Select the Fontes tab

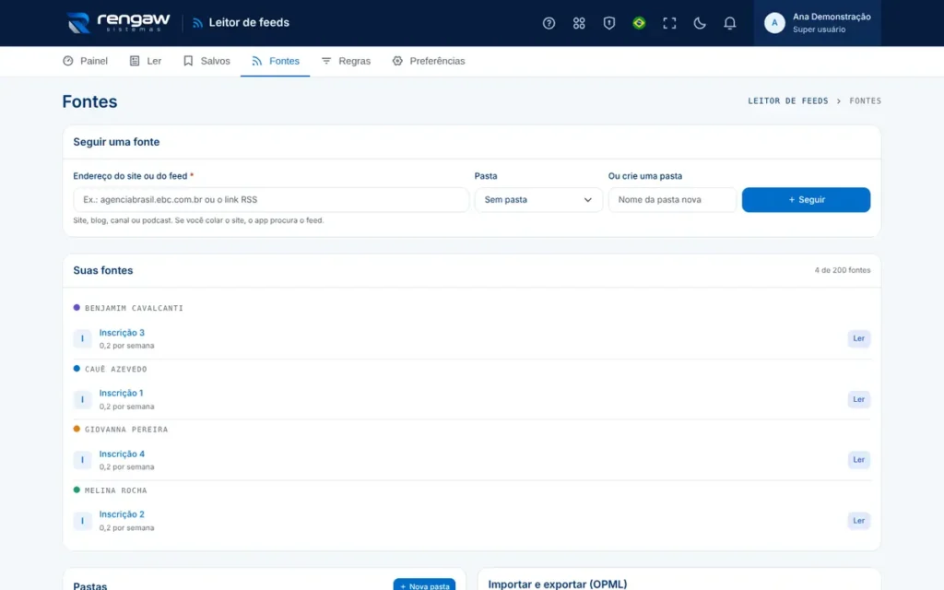[x=275, y=61]
